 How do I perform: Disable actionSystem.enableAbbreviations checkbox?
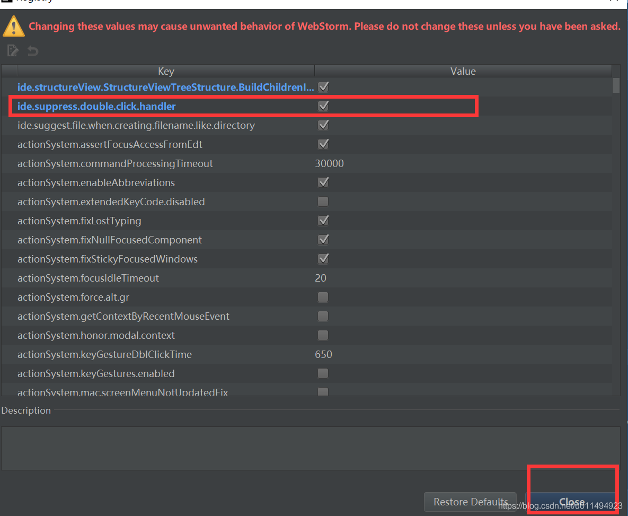(323, 182)
